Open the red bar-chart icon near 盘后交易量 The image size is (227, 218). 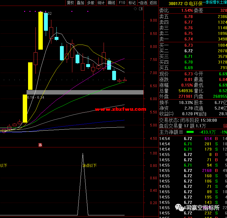pyautogui.click(x=225, y=126)
